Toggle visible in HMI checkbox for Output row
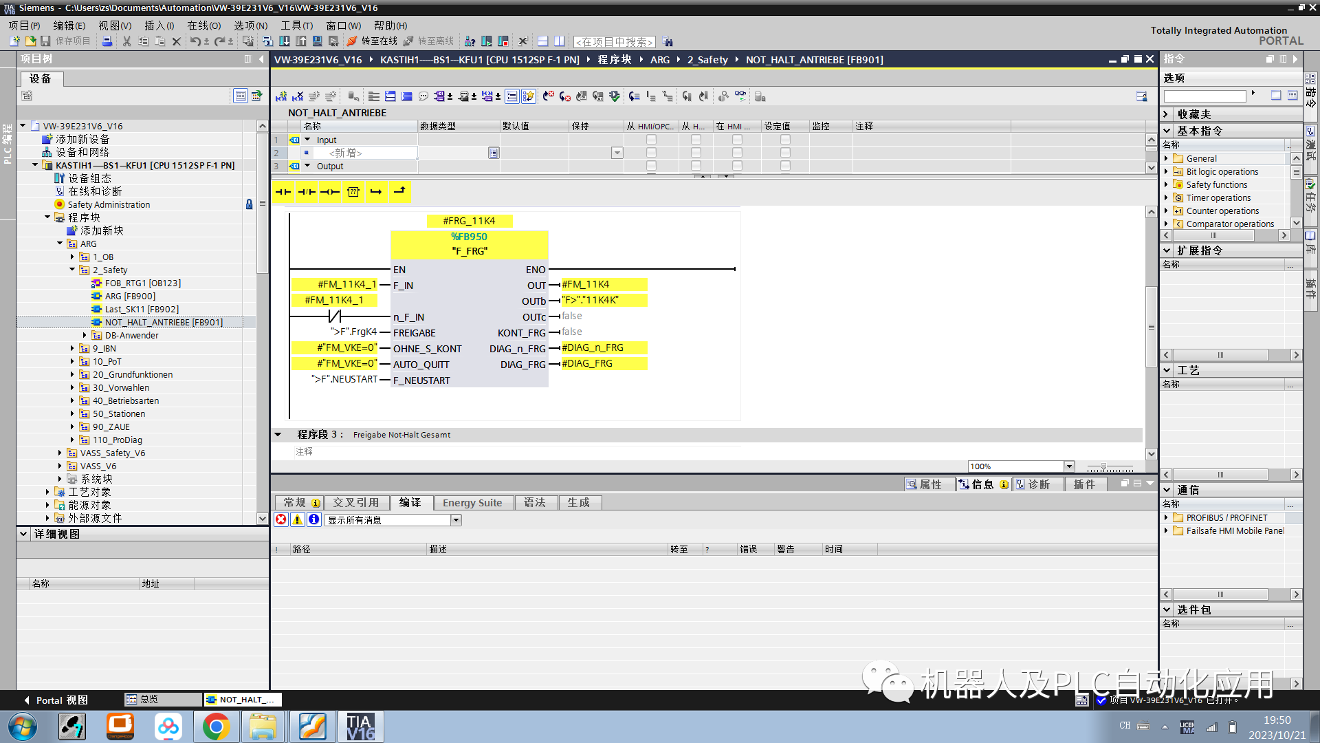The width and height of the screenshot is (1320, 743). 737,166
